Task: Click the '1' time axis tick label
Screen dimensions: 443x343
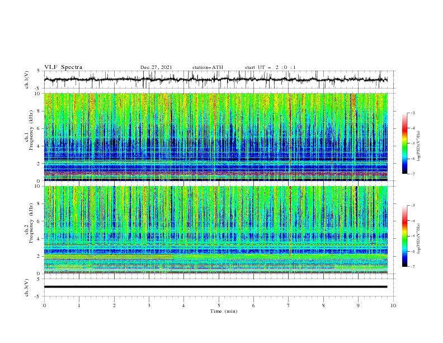Action: 79,305
